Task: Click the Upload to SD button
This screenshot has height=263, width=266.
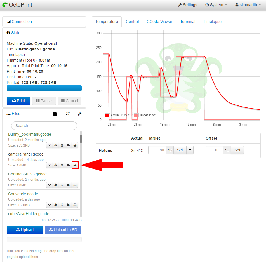Action: tap(63, 230)
